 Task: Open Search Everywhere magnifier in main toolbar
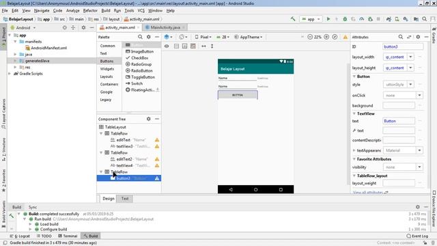tap(425, 19)
